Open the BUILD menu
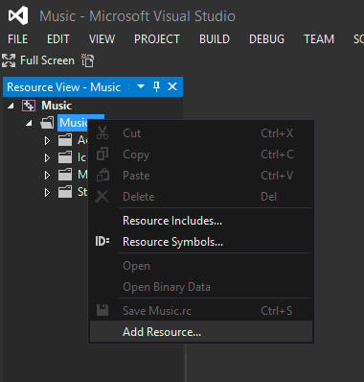 tap(215, 39)
